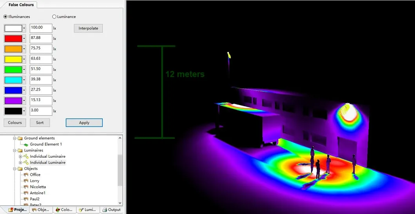Select Antoine1 in the project tree

(38, 193)
